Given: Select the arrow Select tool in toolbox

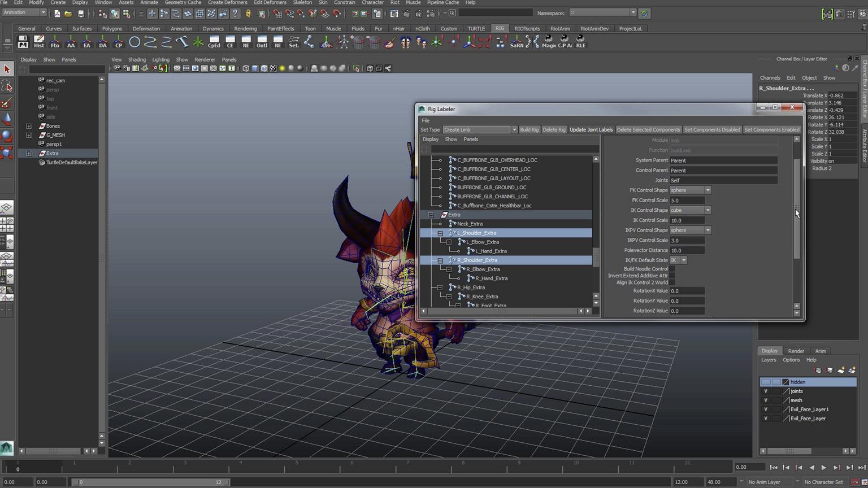Looking at the screenshot, I should (7, 69).
